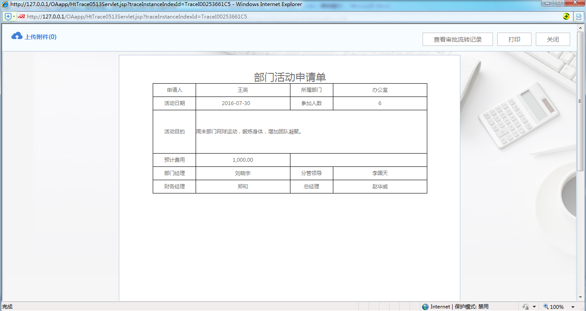Screen dimensions: 586x311
Task: Click the Internet Explorer logo in title bar
Action: pos(5,4)
